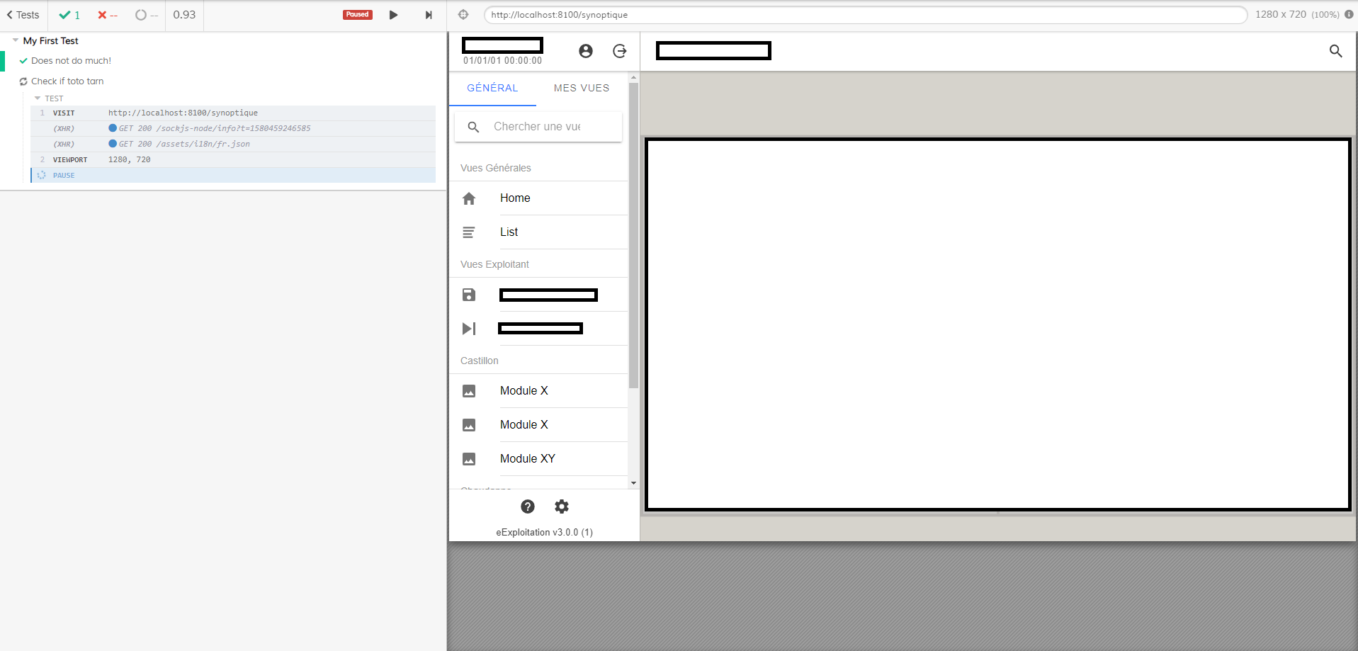Click the List lines icon
This screenshot has height=651, width=1358.
(x=469, y=232)
